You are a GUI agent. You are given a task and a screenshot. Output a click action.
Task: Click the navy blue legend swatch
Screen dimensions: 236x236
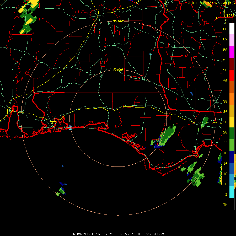pos(232,157)
